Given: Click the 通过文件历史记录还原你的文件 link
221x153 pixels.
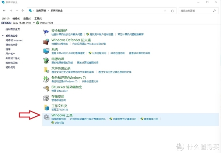Looking at the screenshot, I should (x=115, y=72).
